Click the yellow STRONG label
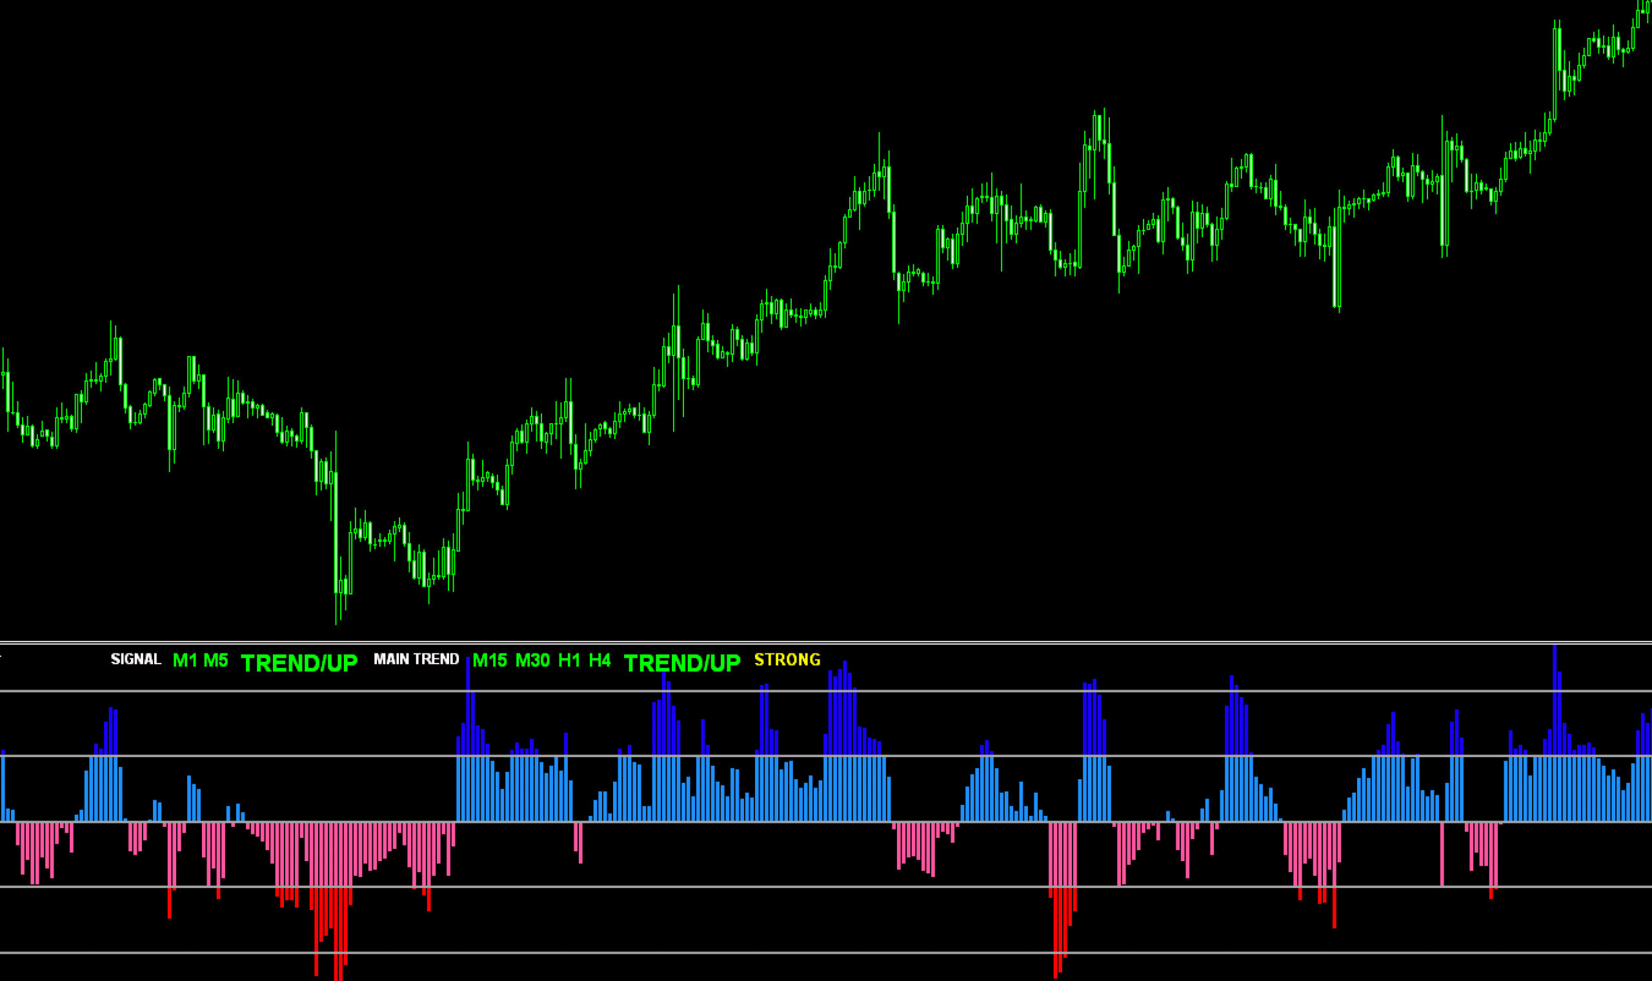Image resolution: width=1652 pixels, height=981 pixels. 787,660
